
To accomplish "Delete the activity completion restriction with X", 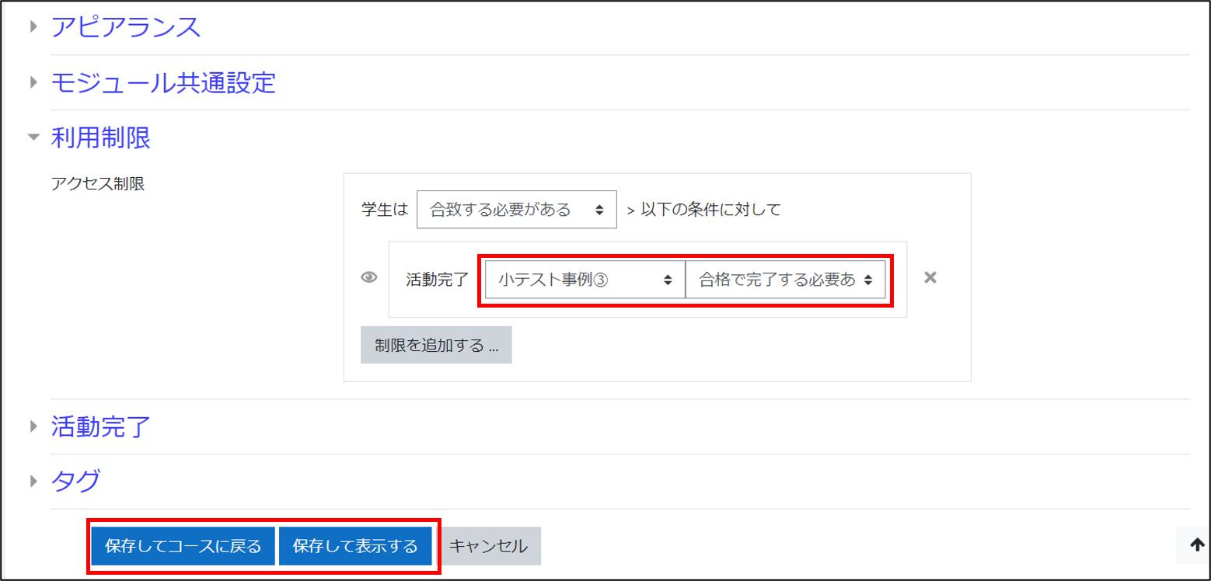I will [x=930, y=277].
